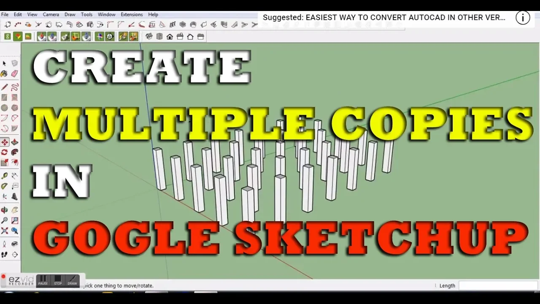Select the Arc tool
The width and height of the screenshot is (540, 304).
coord(4,118)
